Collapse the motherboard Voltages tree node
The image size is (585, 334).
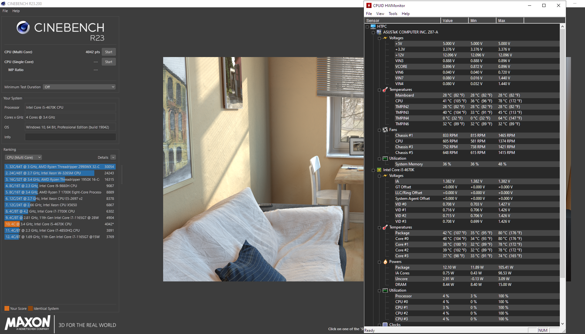(x=379, y=38)
